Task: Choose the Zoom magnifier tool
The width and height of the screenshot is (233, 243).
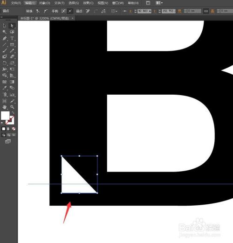Action: coord(12,107)
